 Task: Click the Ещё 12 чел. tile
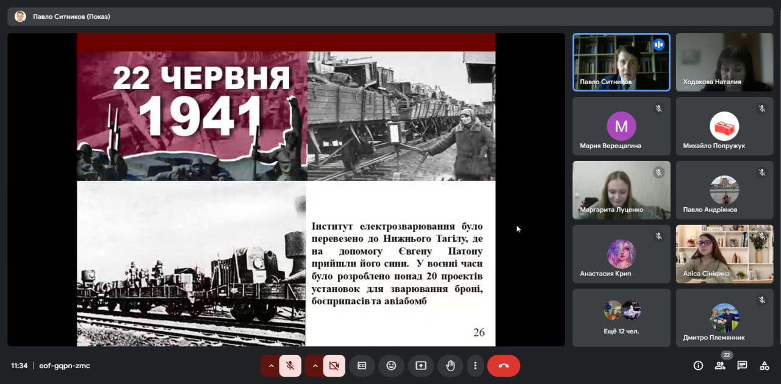621,318
